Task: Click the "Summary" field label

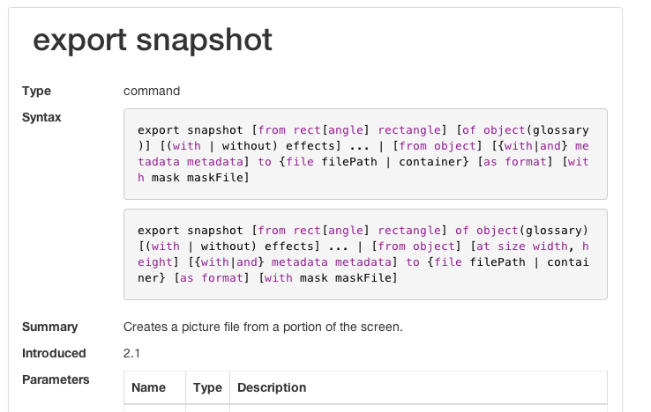Action: [49, 327]
